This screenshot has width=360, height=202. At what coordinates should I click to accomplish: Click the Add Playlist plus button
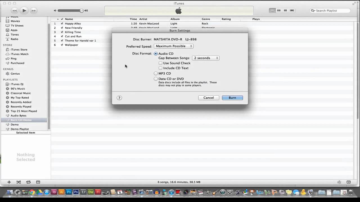[x=9, y=182]
